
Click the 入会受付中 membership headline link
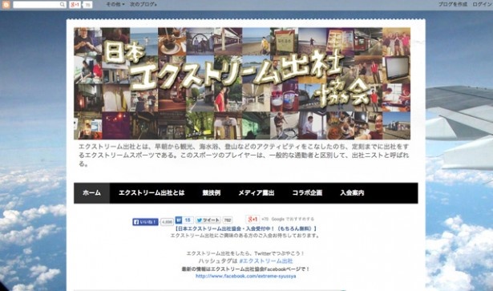point(246,228)
